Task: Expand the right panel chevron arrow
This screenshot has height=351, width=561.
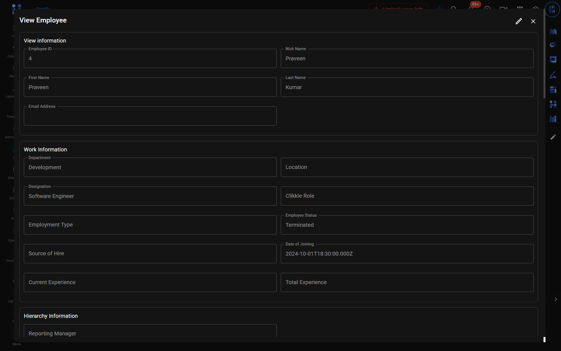Action: pyautogui.click(x=556, y=299)
